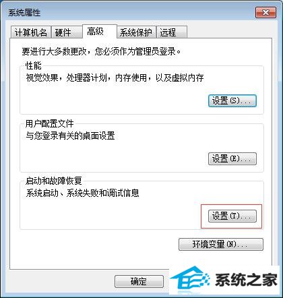Open startup and recovery 设置(T)

click(232, 216)
